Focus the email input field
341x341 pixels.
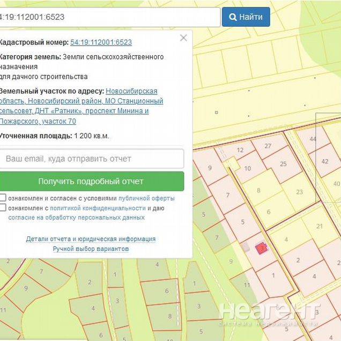[x=92, y=159]
